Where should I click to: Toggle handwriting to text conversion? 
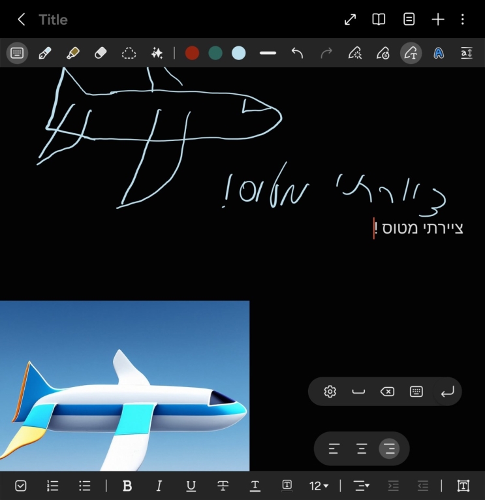click(x=411, y=53)
